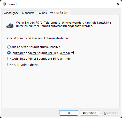This screenshot has height=118, width=122.
Task: Click 'Beim Erkennen von Kommunikationsaktivitäten' label
Action: point(37,38)
